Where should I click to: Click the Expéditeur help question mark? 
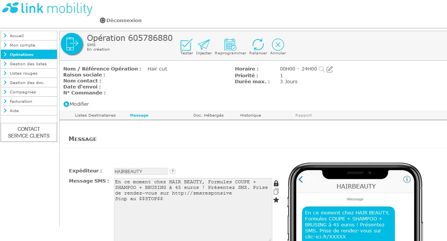[172, 171]
